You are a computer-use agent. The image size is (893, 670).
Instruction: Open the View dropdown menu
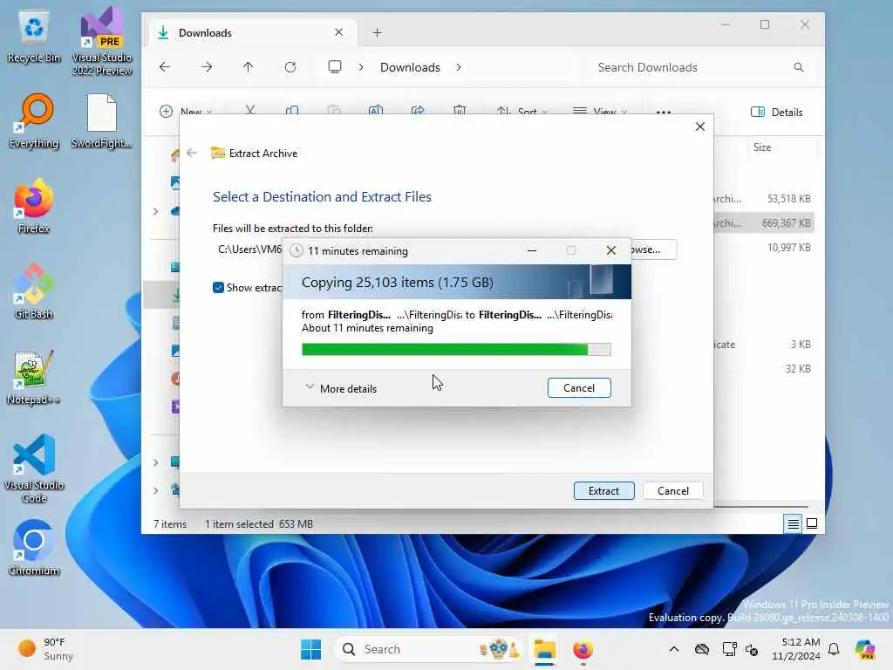point(599,112)
